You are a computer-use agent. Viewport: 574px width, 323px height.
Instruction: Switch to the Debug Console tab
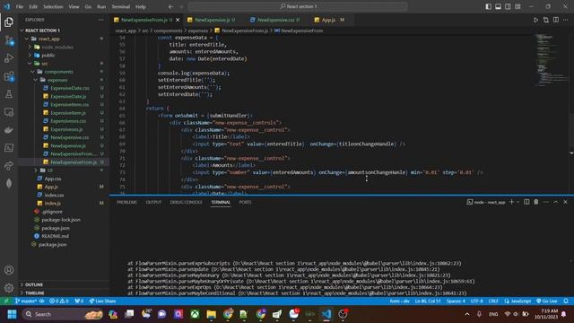[186, 202]
